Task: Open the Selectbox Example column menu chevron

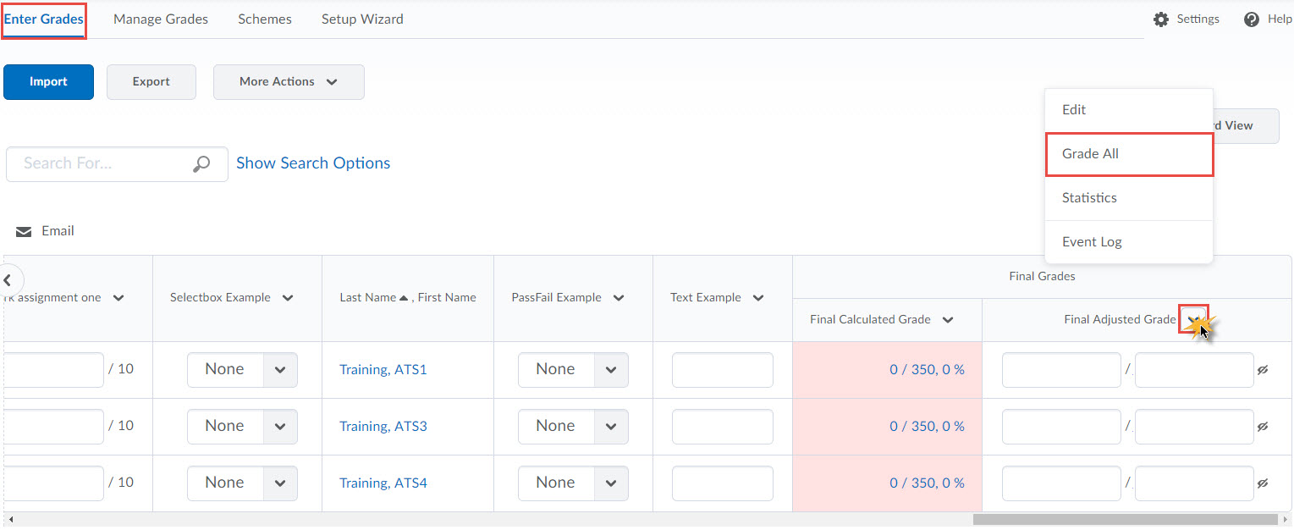Action: pyautogui.click(x=288, y=298)
